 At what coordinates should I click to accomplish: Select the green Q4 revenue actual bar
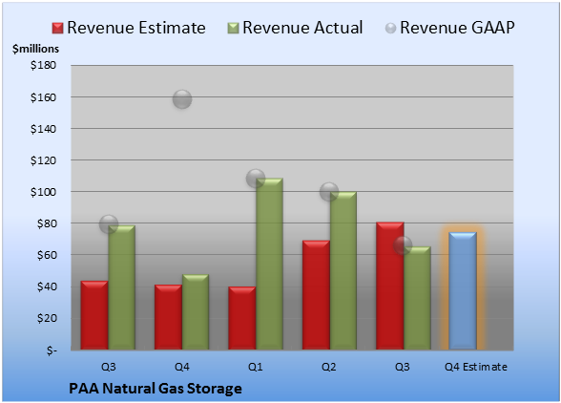pyautogui.click(x=196, y=312)
